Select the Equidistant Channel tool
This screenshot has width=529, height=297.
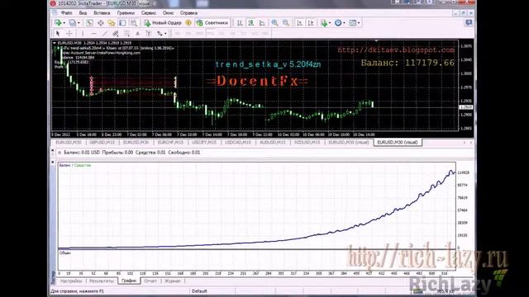[116, 33]
